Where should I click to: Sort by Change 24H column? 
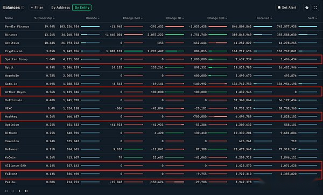point(132,18)
